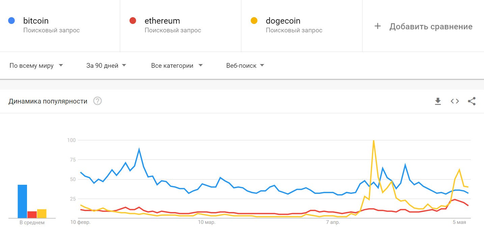This screenshot has width=484, height=234.
Task: Select the ethereum search term
Action: click(162, 21)
